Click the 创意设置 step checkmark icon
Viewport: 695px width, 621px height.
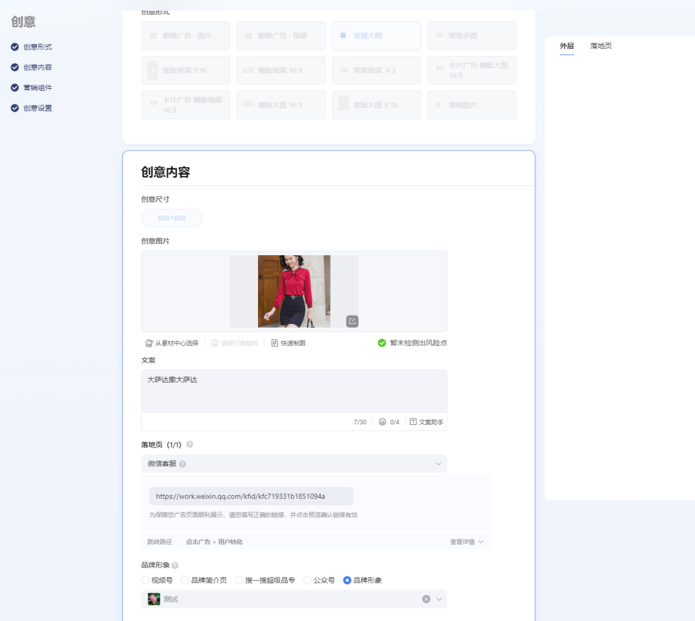click(x=15, y=108)
